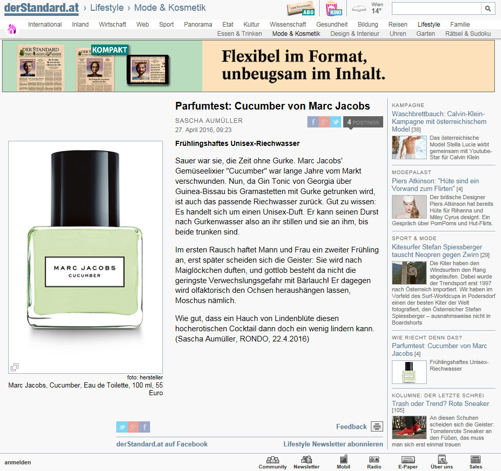Click the pink home icon
Screen dimensions: 501x471
click(12, 29)
